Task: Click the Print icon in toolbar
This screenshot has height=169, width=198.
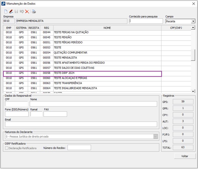Action: coord(34,12)
